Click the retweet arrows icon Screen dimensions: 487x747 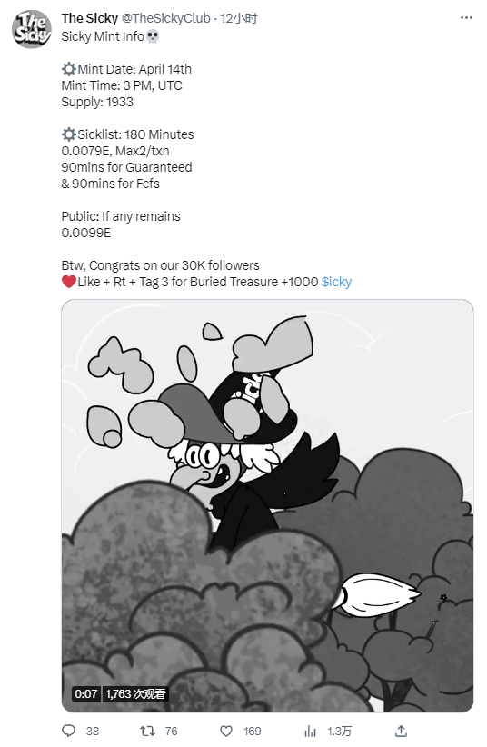pos(148,731)
